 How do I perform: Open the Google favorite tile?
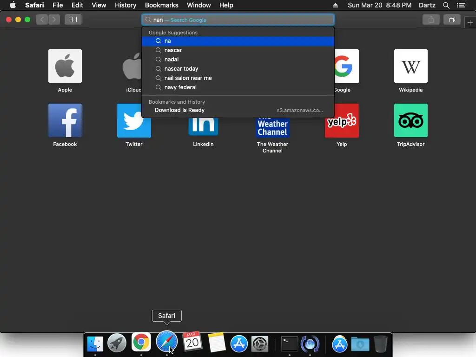(x=347, y=66)
